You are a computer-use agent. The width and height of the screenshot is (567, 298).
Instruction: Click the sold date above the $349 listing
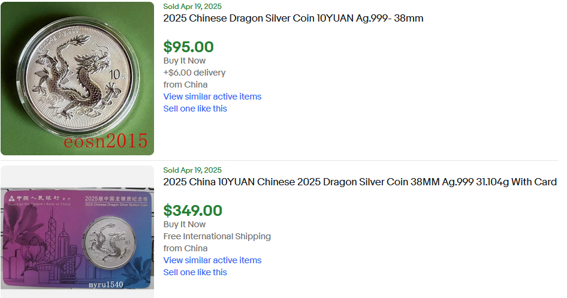192,170
